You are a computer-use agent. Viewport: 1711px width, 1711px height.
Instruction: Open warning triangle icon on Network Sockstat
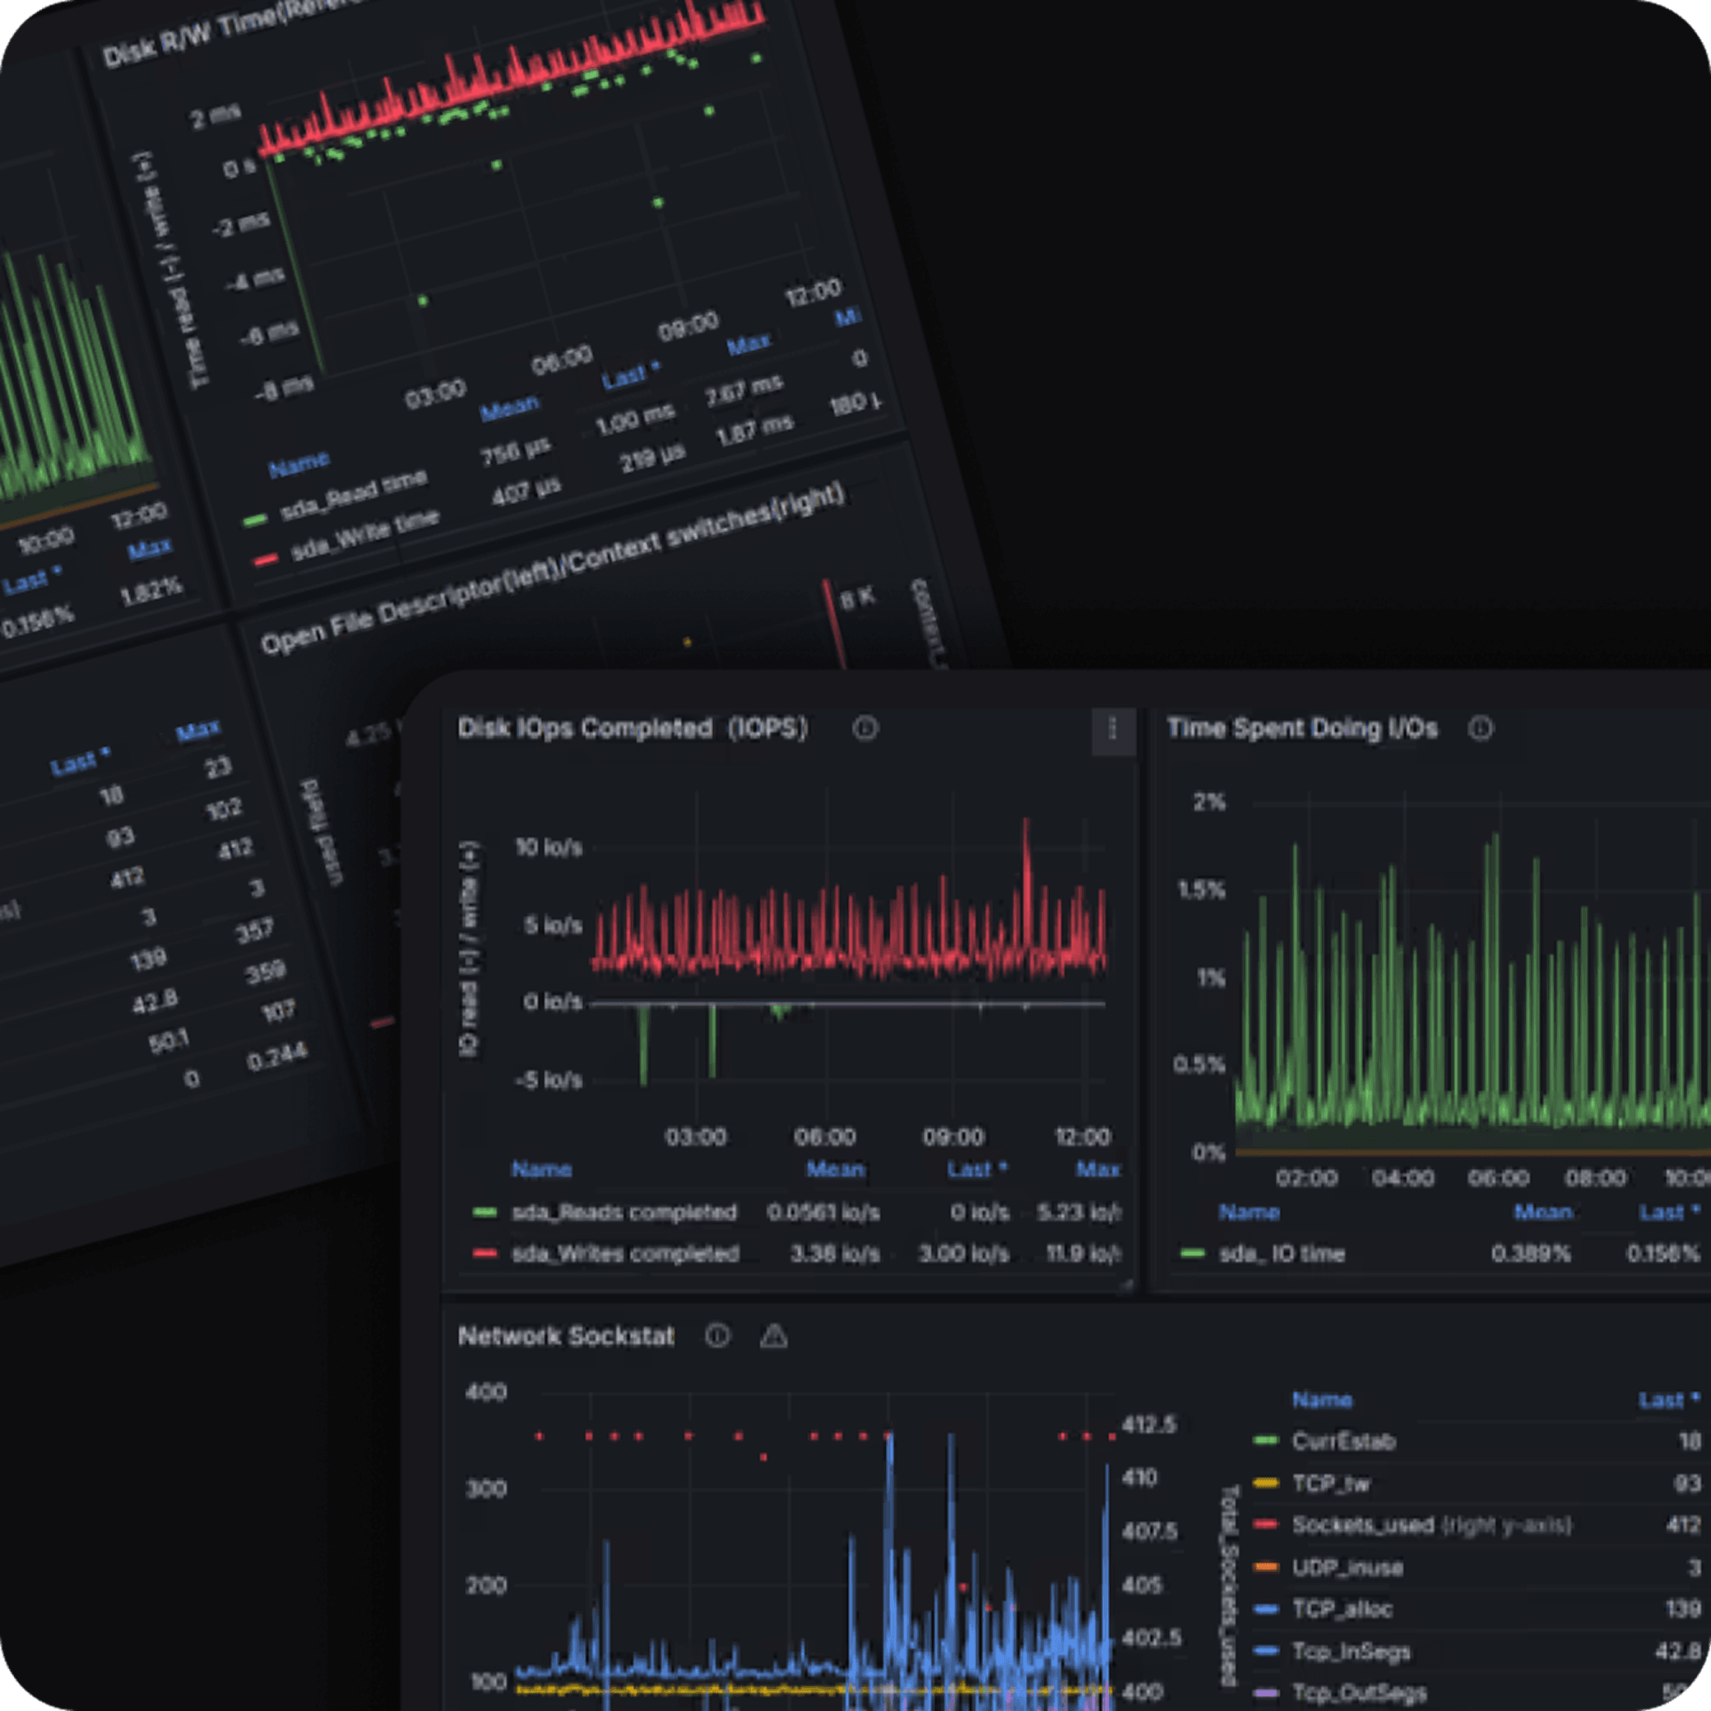pyautogui.click(x=774, y=1336)
